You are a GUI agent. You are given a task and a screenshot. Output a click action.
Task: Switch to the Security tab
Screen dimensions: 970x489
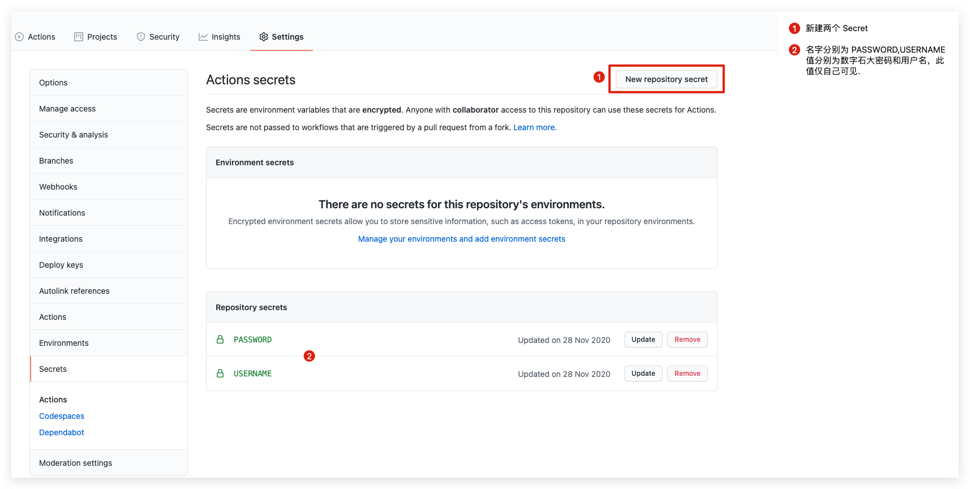pos(164,37)
